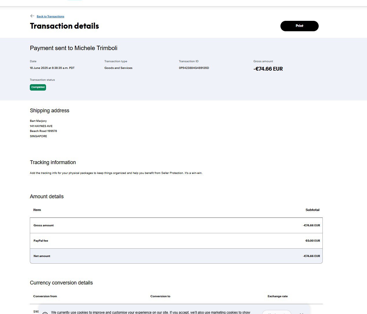367x314 pixels.
Task: Click the Item column header
Action: pos(37,210)
